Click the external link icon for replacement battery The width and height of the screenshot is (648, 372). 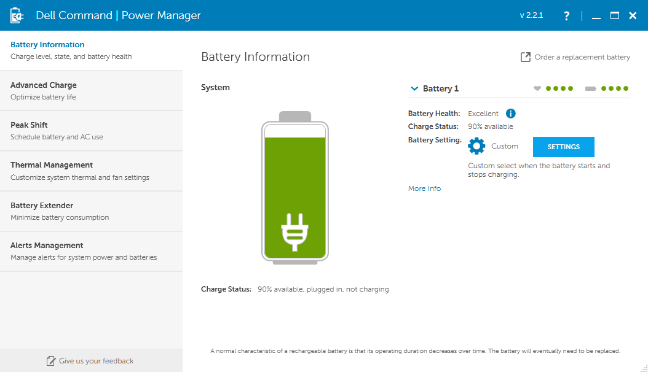point(525,57)
